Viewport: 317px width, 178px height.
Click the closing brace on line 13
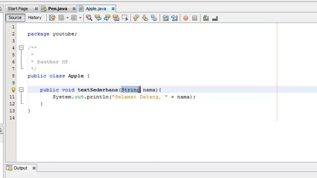pyautogui.click(x=29, y=111)
